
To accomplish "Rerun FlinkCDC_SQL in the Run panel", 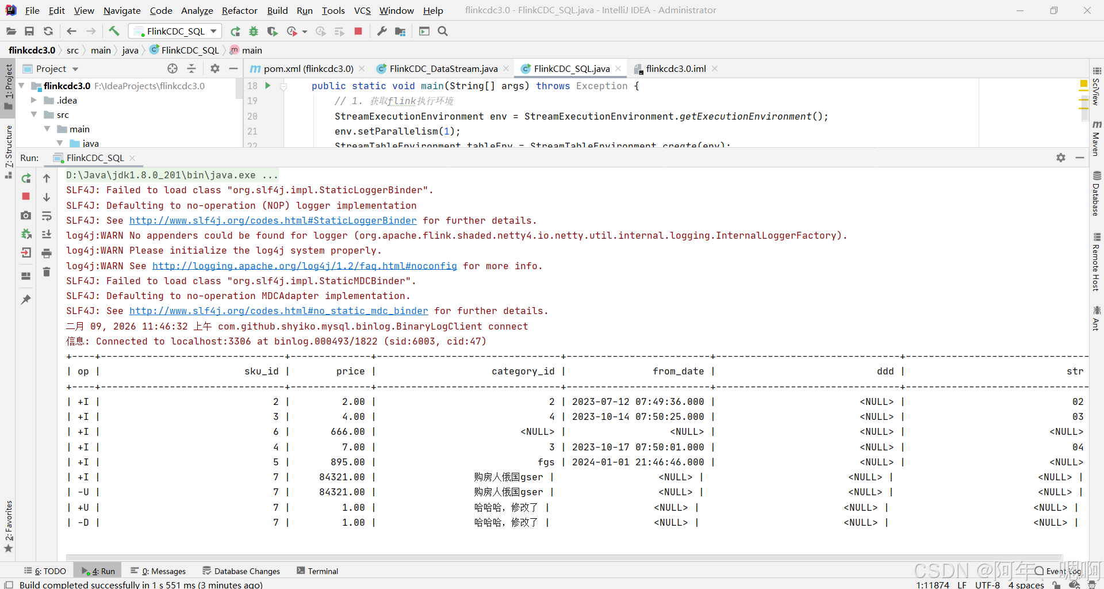I will [x=26, y=178].
